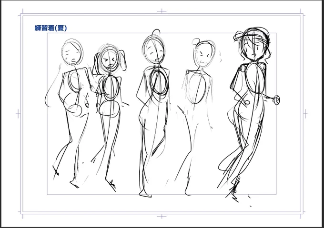
Task: Click the top center registration mark
Action: (x=162, y=11)
